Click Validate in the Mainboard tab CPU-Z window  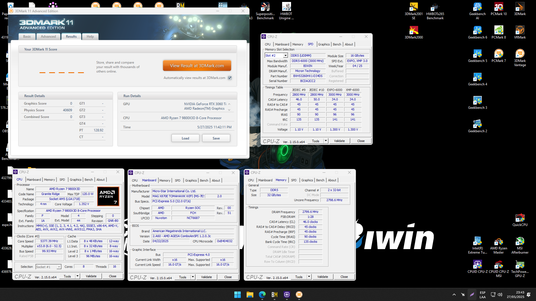click(x=206, y=277)
